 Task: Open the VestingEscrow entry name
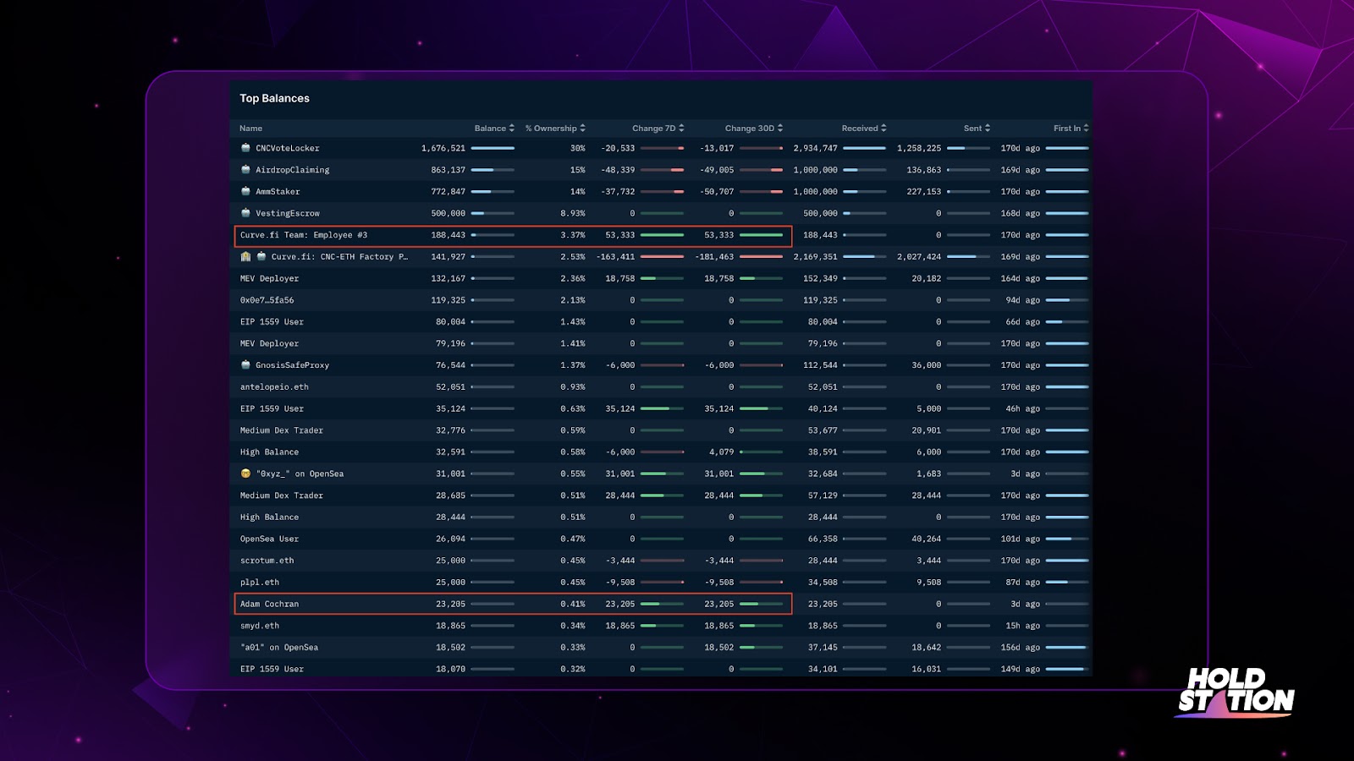288,214
